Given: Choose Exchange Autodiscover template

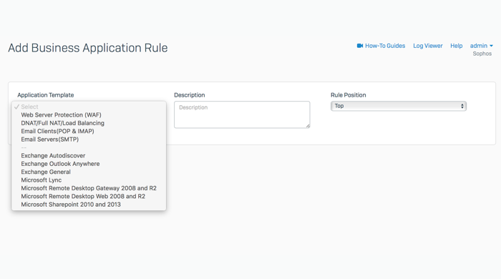Looking at the screenshot, I should tap(89, 155).
